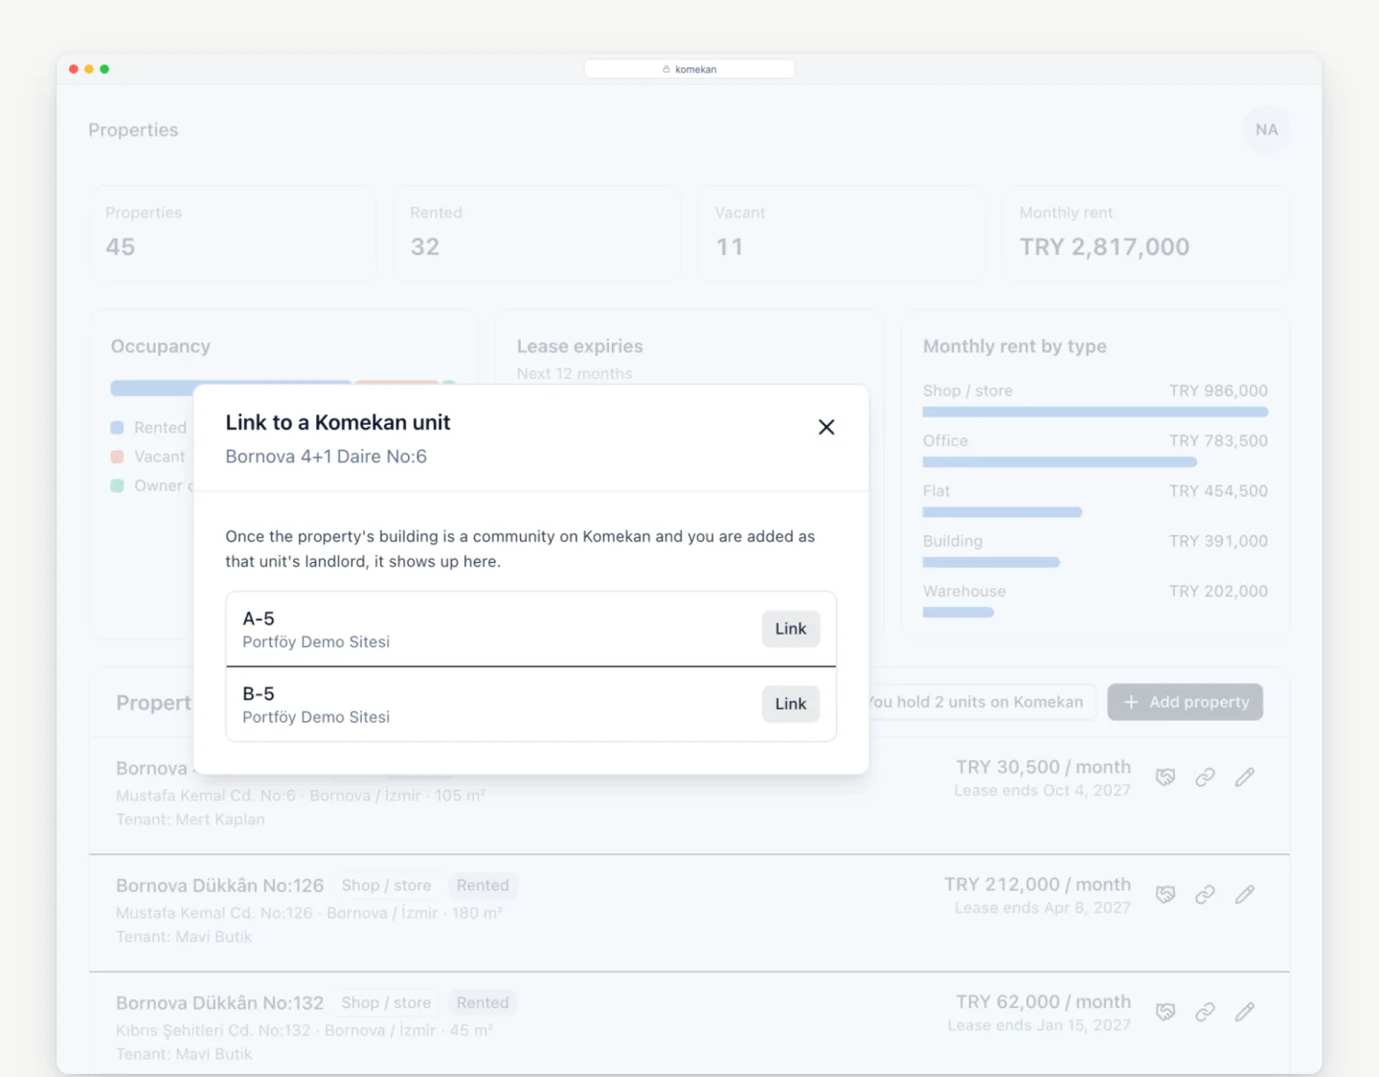Screen dimensions: 1379x1077
Task: Click the 'Bornova Dükkân No:126' title
Action: (x=220, y=886)
